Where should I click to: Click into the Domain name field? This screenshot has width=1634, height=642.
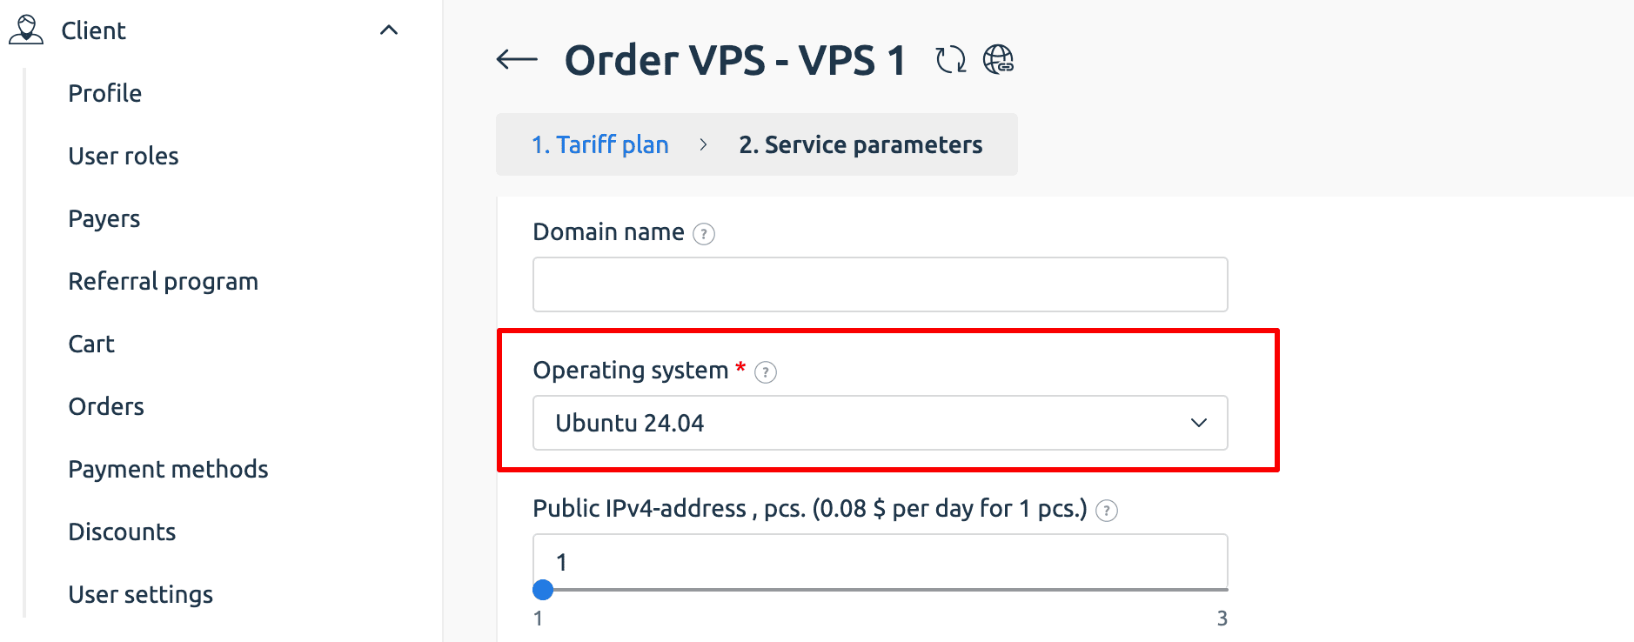[x=880, y=284]
